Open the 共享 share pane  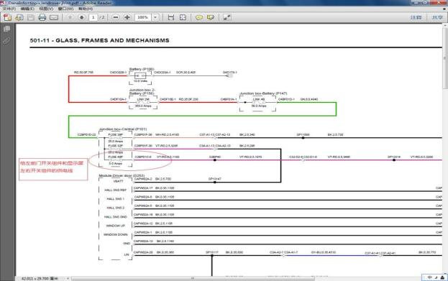pos(437,17)
